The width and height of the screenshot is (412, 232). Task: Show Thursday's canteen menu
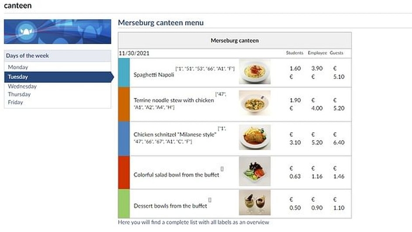(19, 94)
